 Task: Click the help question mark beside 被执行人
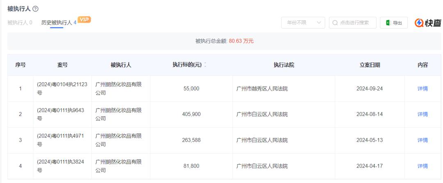35,9
